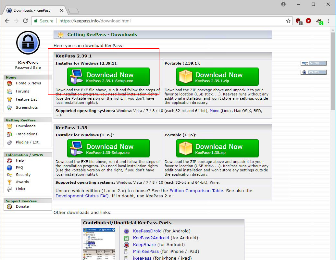This screenshot has width=336, height=260.
Task: Click the Screenshots icon in sidebar
Action: pyautogui.click(x=9, y=107)
